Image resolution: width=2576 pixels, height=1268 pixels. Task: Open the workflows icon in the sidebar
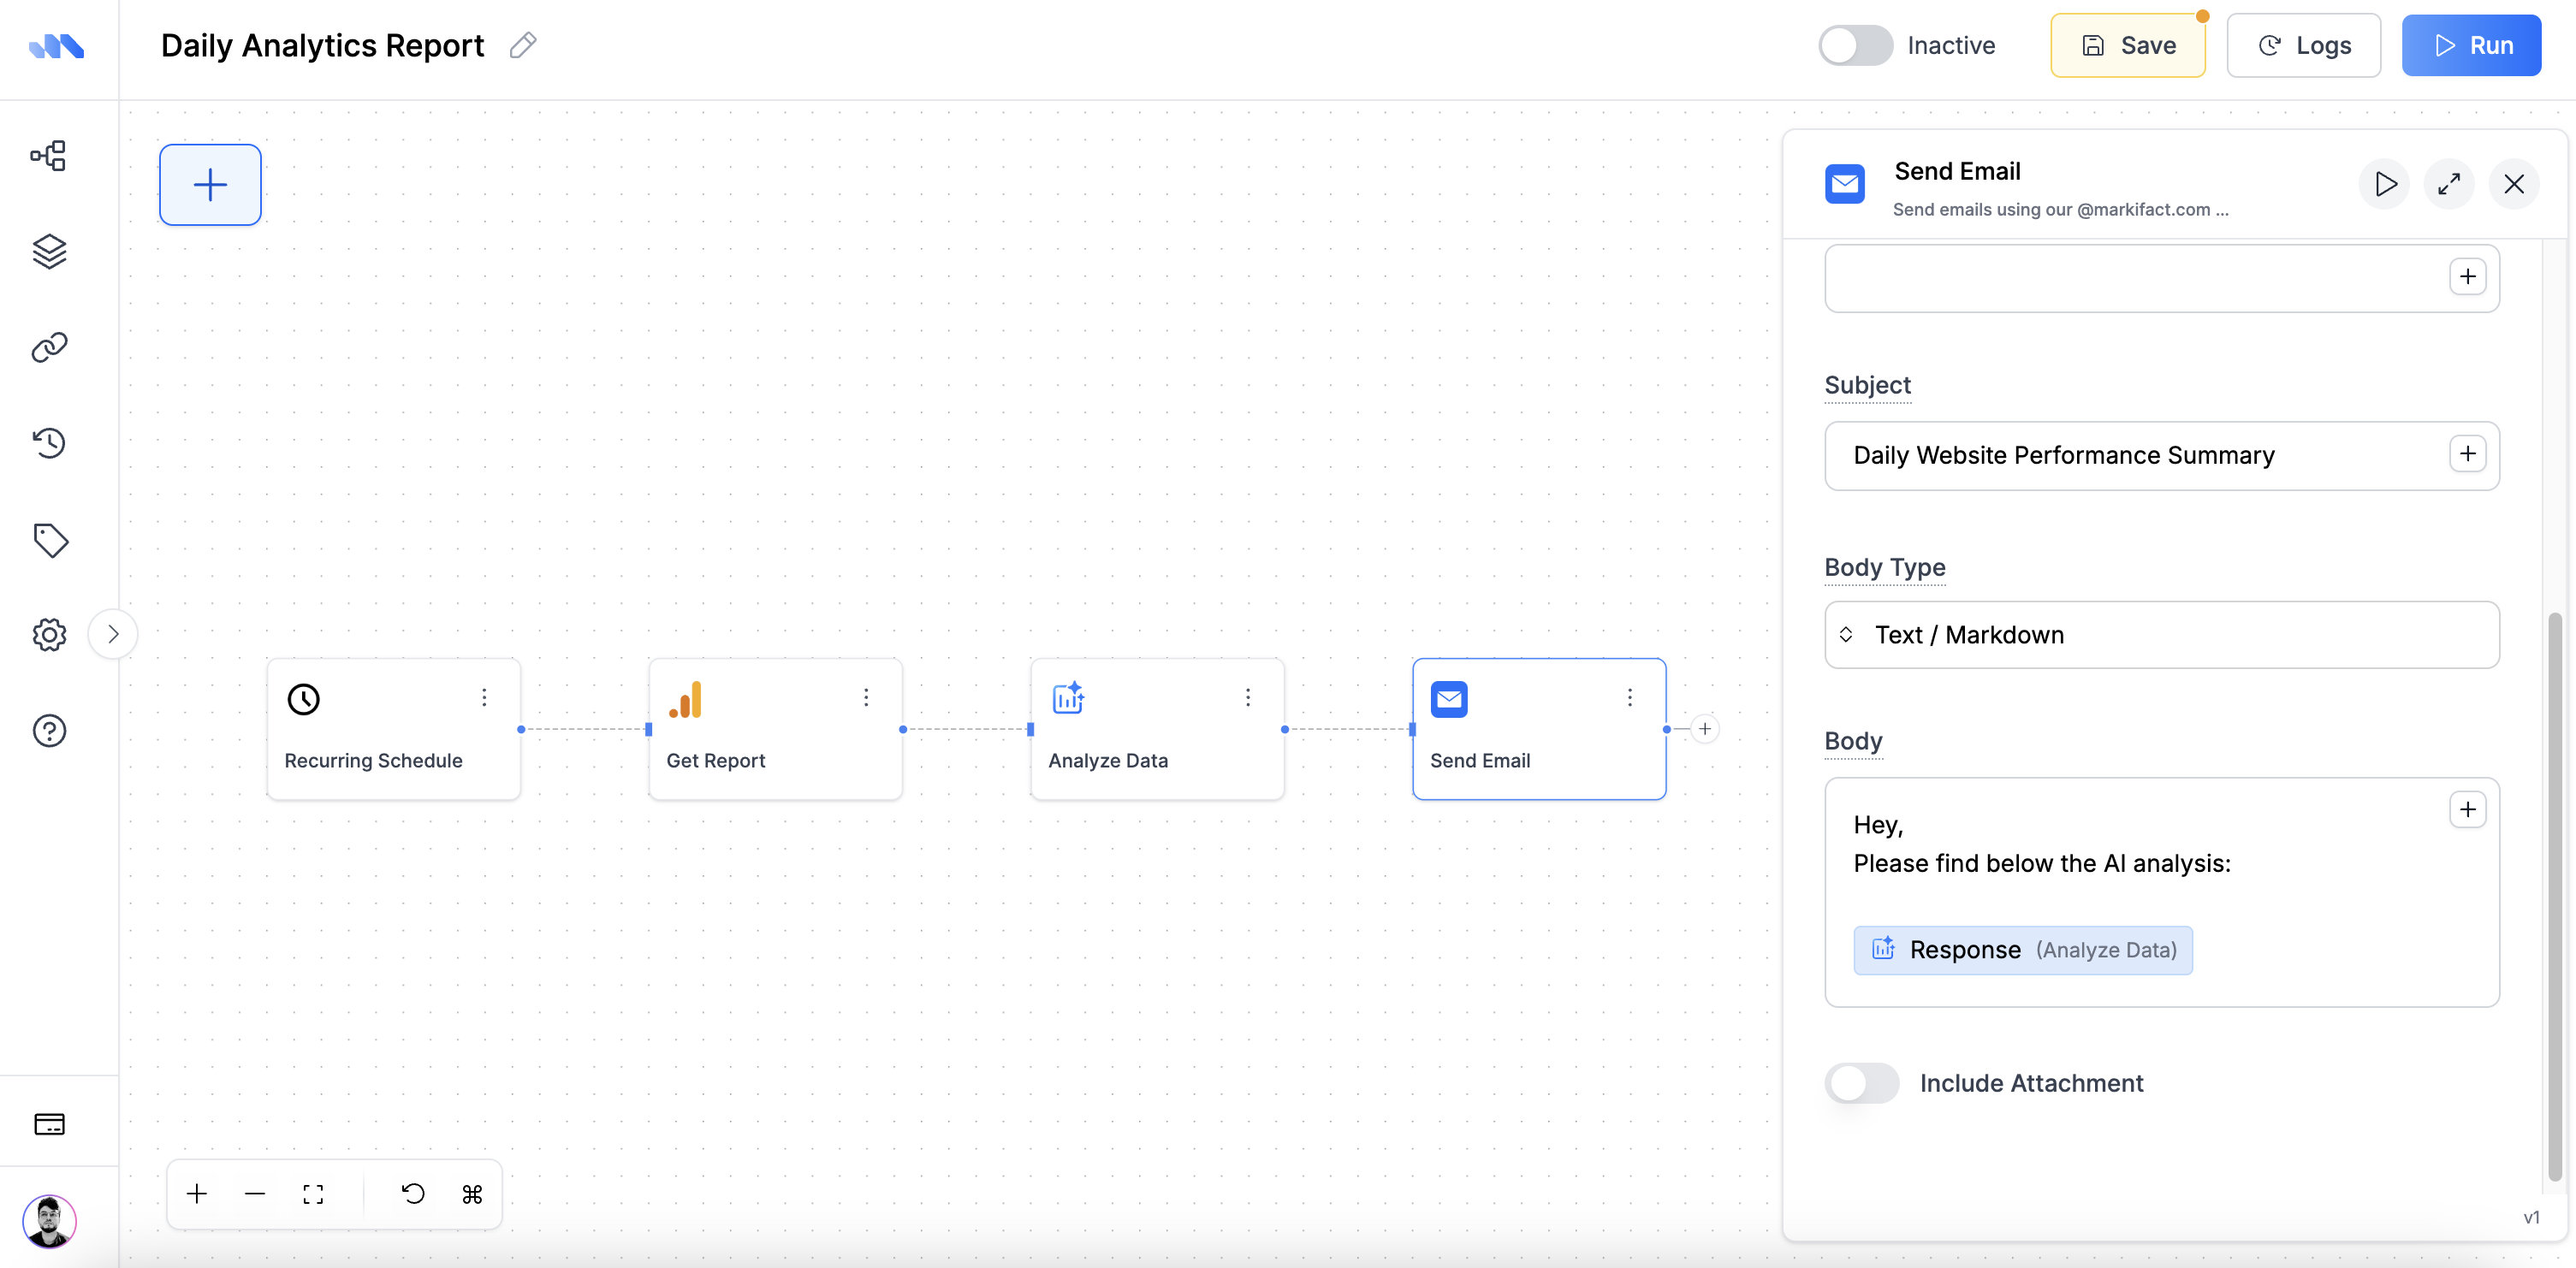[x=48, y=155]
